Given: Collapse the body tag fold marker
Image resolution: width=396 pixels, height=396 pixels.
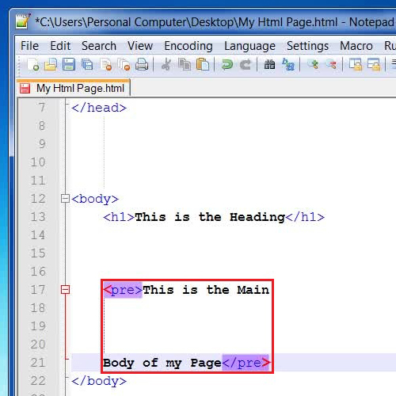Looking at the screenshot, I should click(x=65, y=199).
